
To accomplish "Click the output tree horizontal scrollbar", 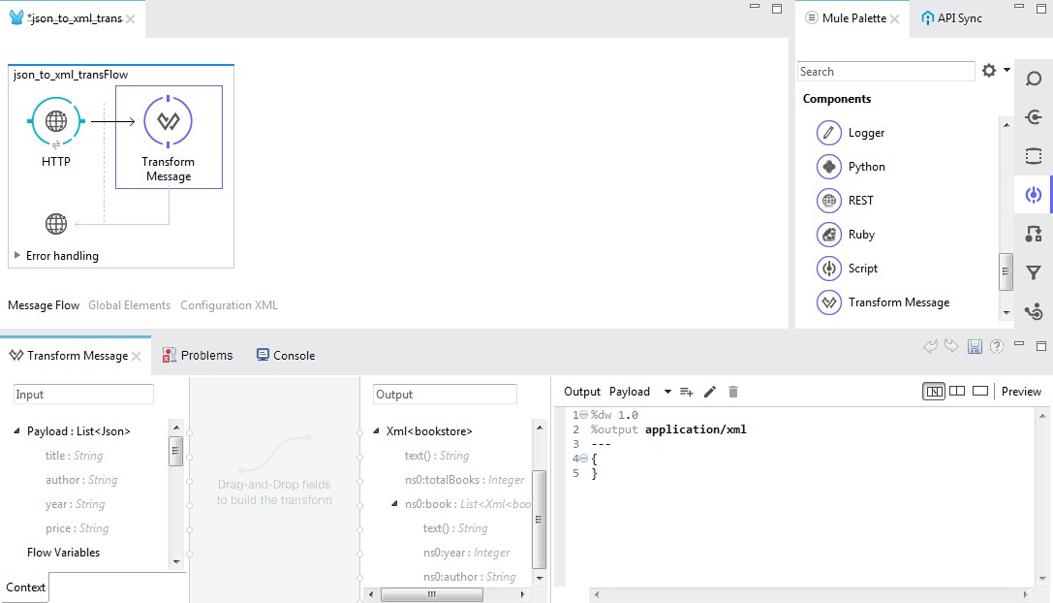I will point(431,594).
